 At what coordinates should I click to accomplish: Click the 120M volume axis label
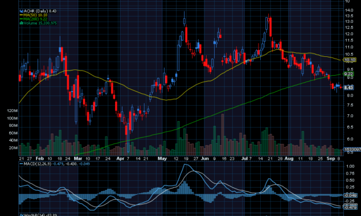click(x=12, y=111)
